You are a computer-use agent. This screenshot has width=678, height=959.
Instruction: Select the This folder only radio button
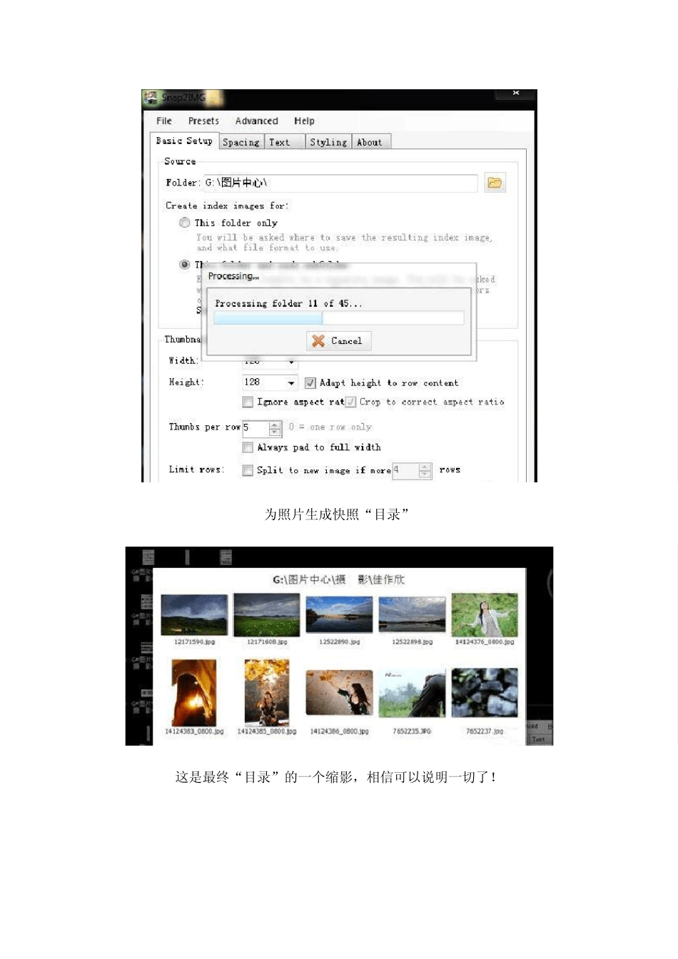tap(185, 223)
